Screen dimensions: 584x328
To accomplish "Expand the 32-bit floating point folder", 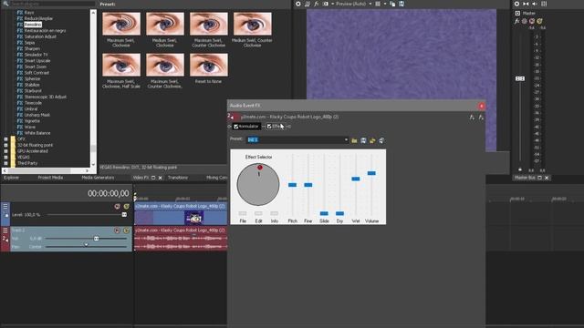I will pyautogui.click(x=6, y=145).
